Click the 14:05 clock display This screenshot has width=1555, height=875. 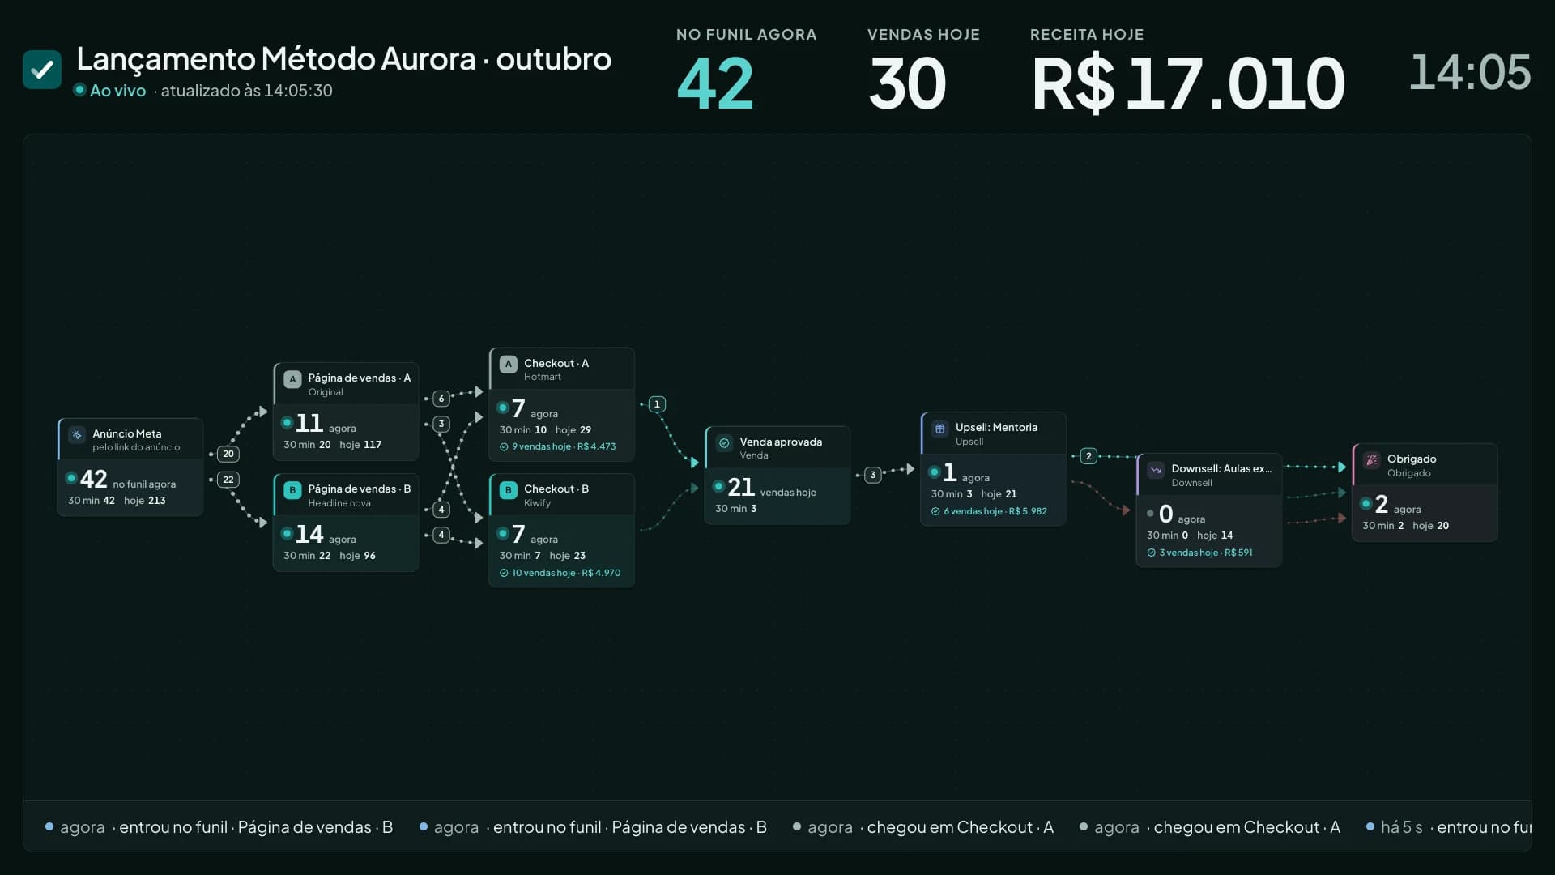coord(1470,73)
